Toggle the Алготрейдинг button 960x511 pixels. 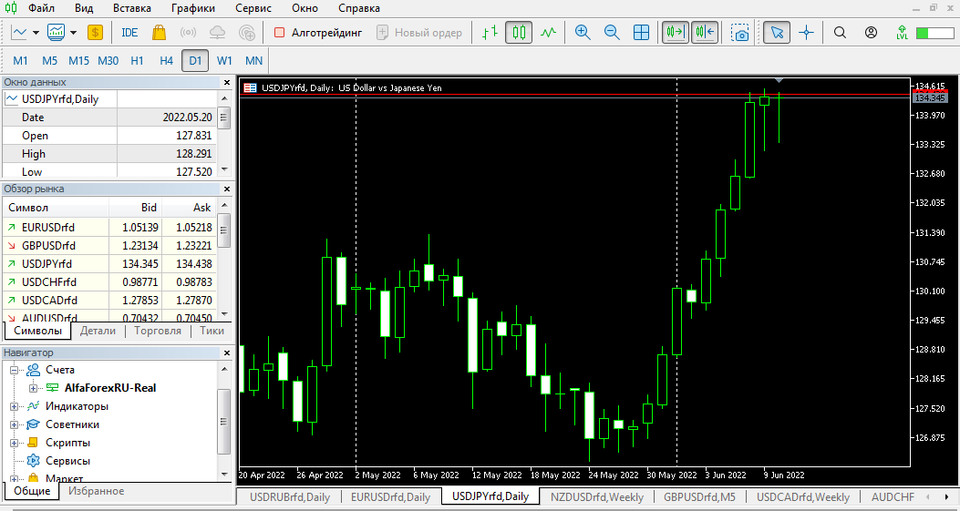click(x=318, y=33)
